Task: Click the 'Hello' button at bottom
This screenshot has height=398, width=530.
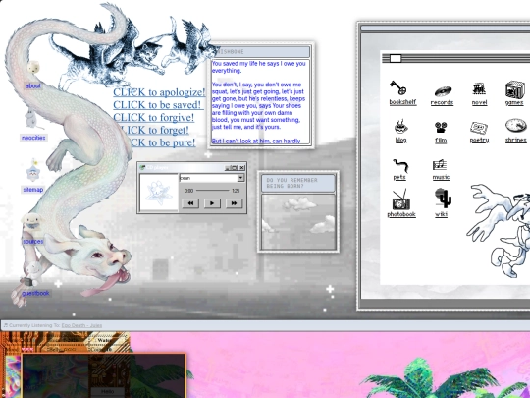Action: coord(108,391)
